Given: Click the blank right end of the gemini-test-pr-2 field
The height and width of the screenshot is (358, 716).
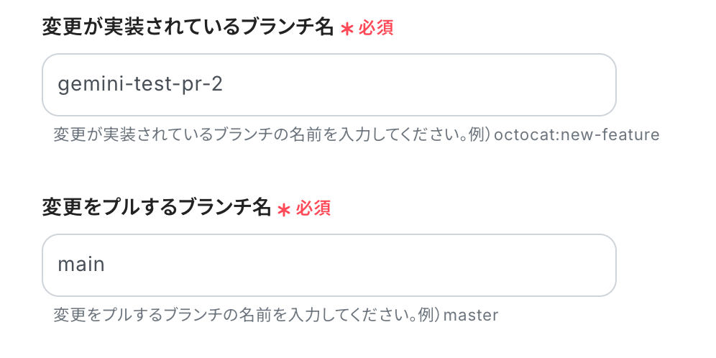Looking at the screenshot, I should (571, 85).
